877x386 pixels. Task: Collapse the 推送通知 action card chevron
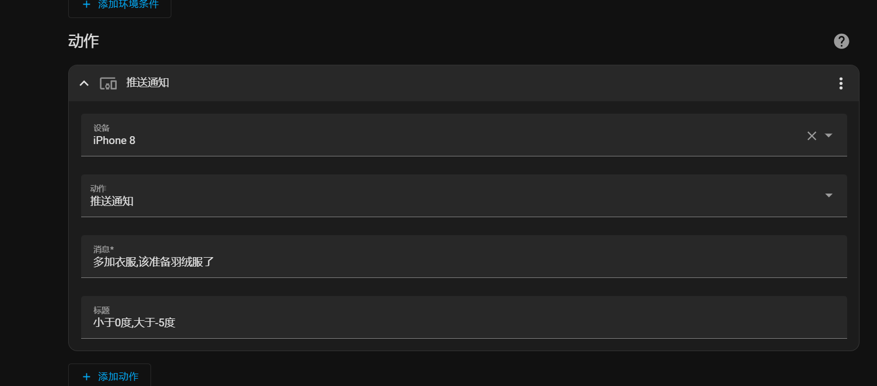tap(84, 83)
